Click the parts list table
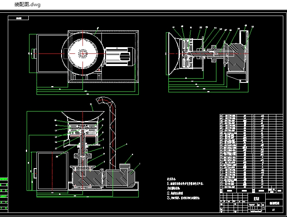 click(251, 153)
